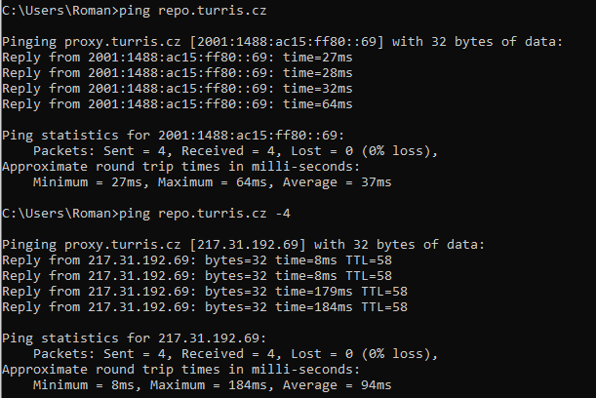The height and width of the screenshot is (398, 596).
Task: Click the IPv4 address [217.31.192.69] in the Pinging line
Action: coord(248,245)
